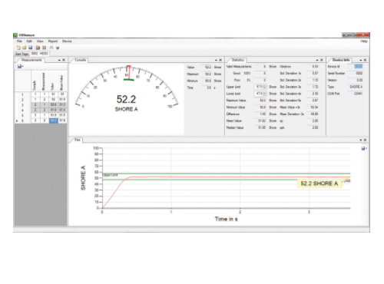Select row header 1 in Measurements table

[x=23, y=94]
